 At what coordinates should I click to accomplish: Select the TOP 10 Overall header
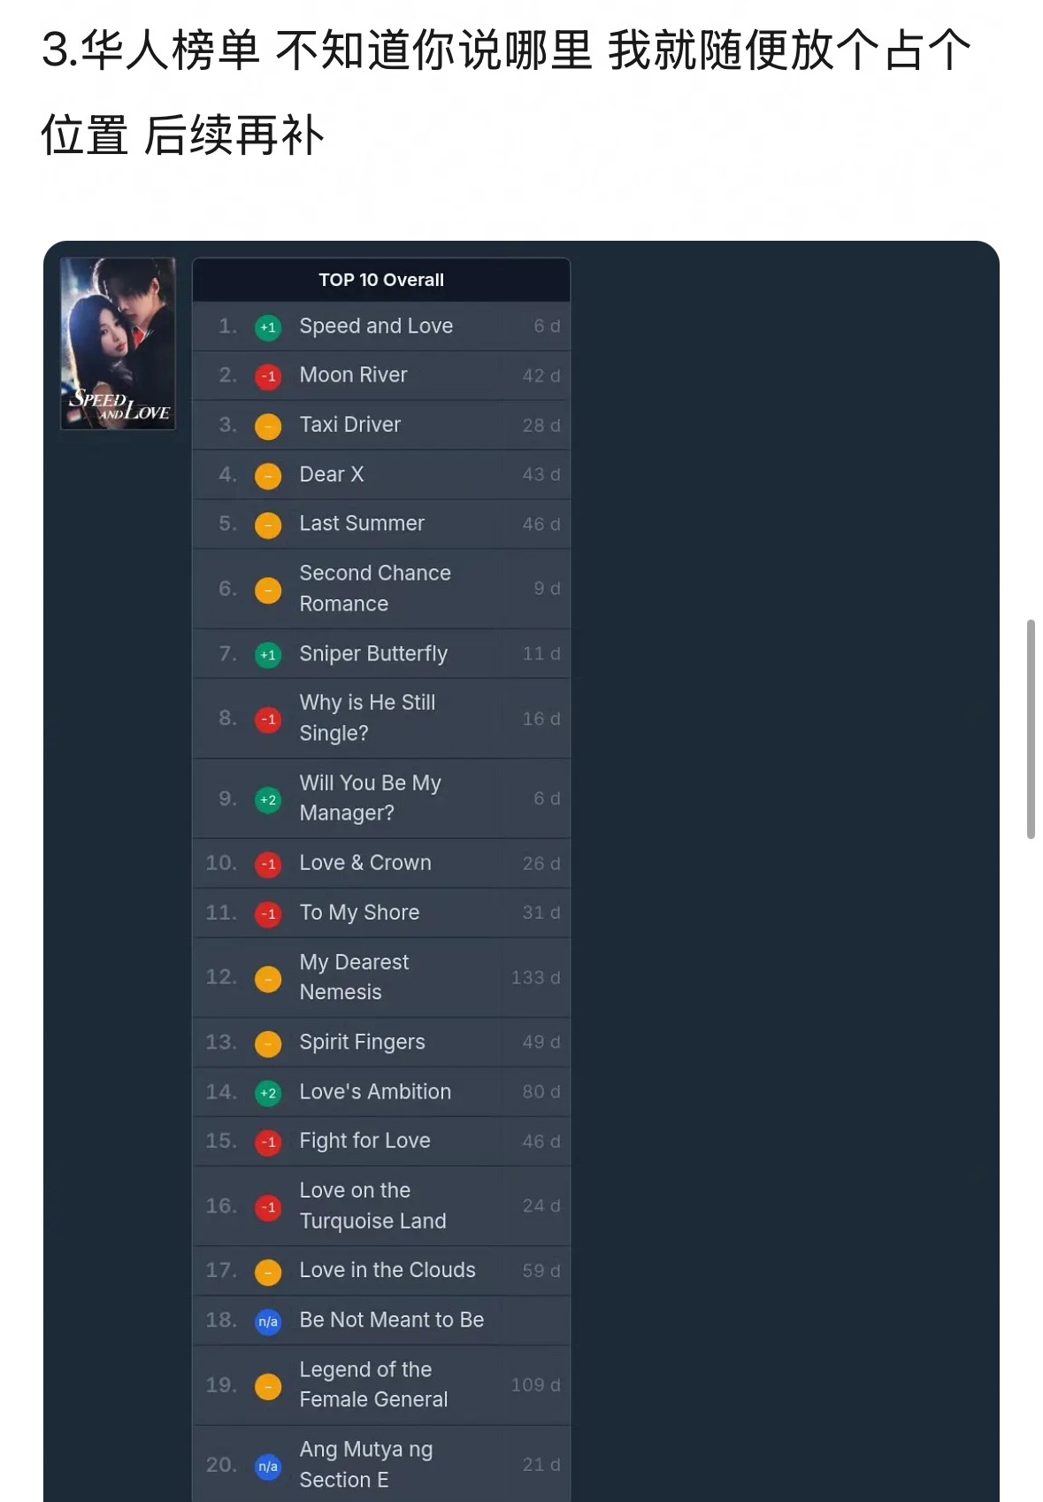coord(381,280)
